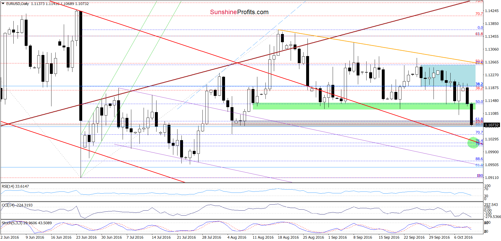This screenshot has height=241, width=501.
Task: Click the 30 Jun 2016 date label
Action: click(x=112, y=237)
